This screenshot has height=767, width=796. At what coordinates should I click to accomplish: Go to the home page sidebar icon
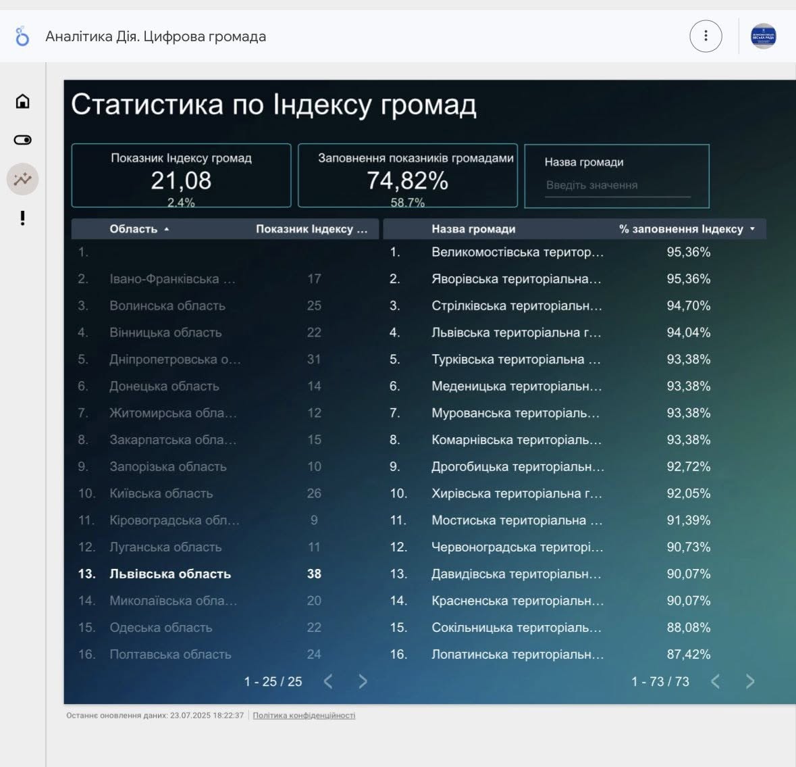22,101
